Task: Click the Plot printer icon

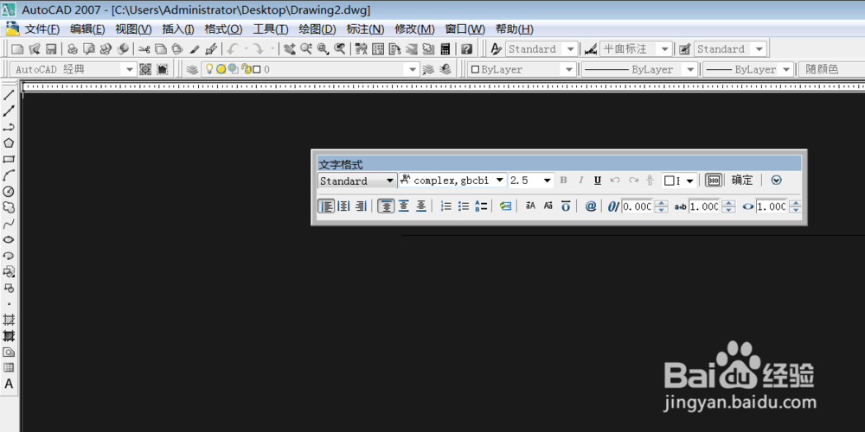Action: [72, 49]
